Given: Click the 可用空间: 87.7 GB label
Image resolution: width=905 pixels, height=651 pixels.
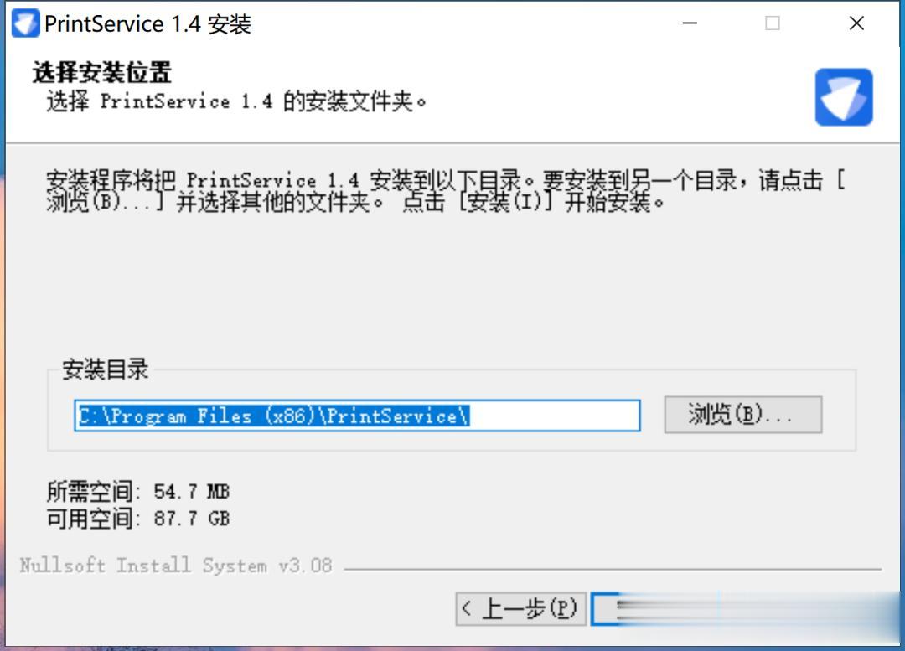Looking at the screenshot, I should [138, 519].
